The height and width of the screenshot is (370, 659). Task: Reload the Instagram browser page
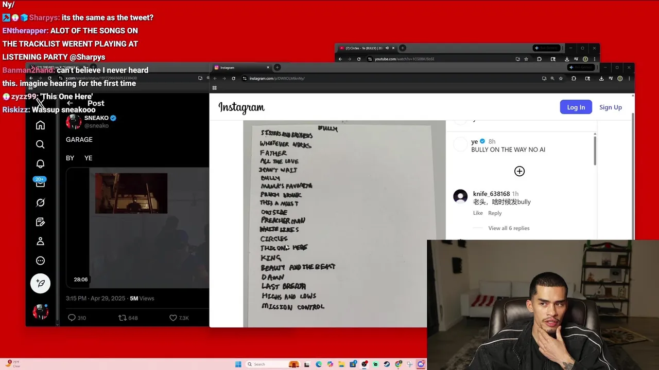(233, 78)
